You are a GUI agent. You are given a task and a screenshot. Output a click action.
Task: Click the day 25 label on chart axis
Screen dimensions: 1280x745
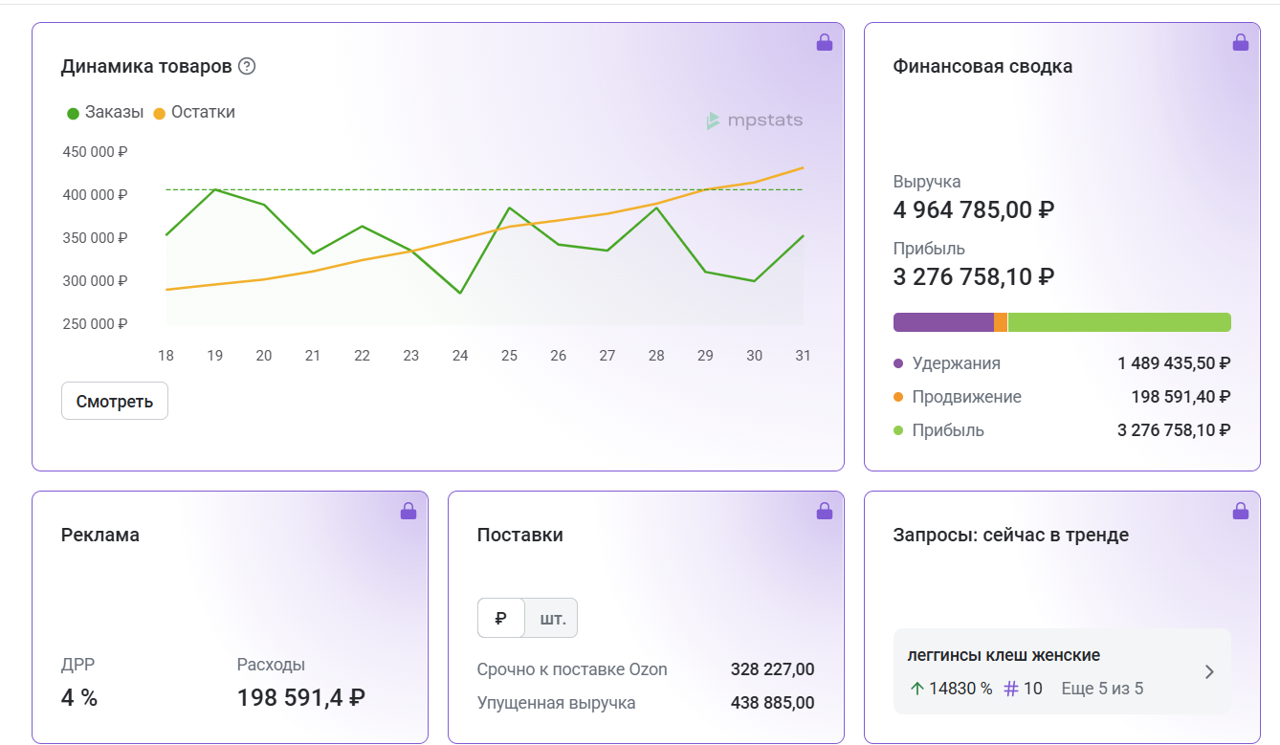[x=509, y=356]
